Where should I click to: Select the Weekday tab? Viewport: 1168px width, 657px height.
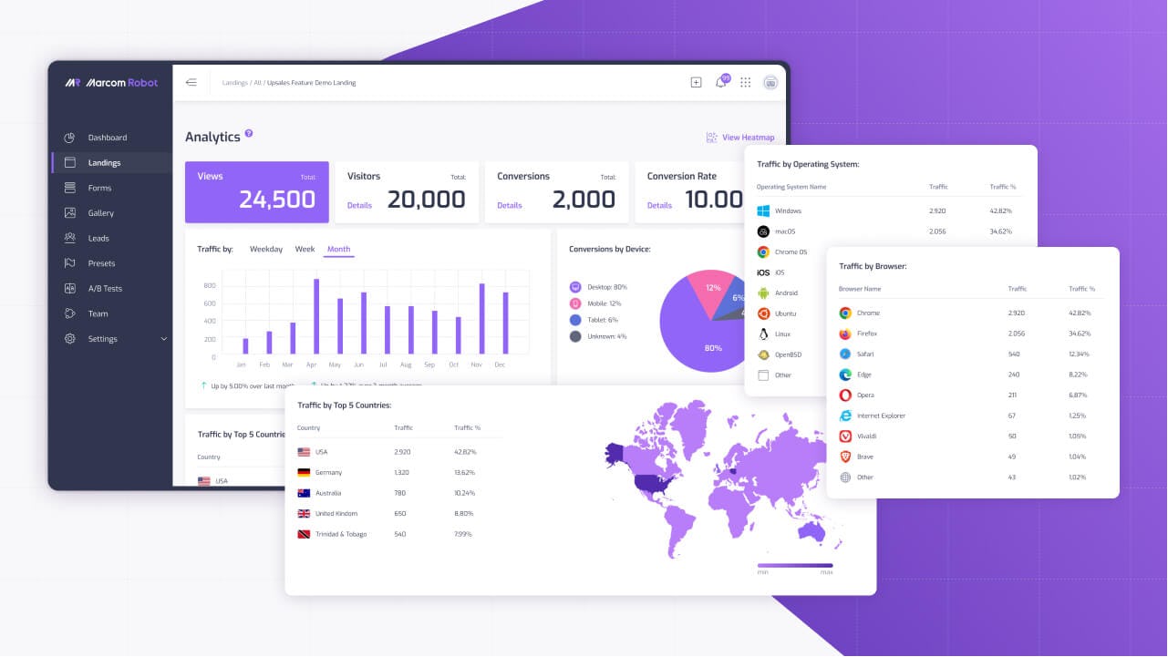point(266,249)
